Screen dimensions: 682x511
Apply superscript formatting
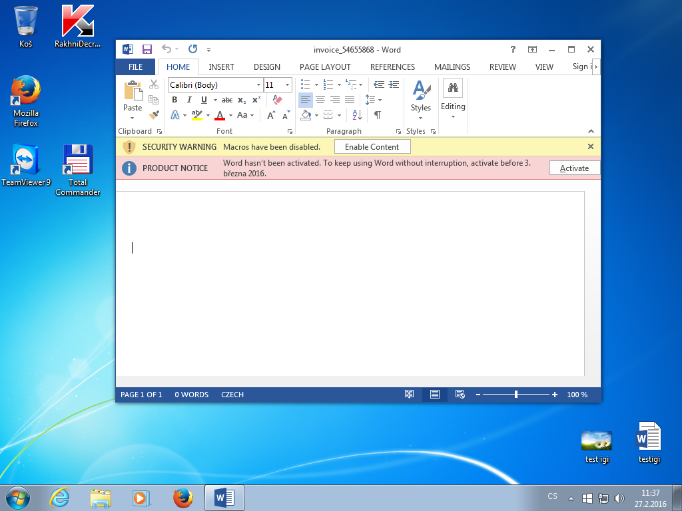click(256, 100)
